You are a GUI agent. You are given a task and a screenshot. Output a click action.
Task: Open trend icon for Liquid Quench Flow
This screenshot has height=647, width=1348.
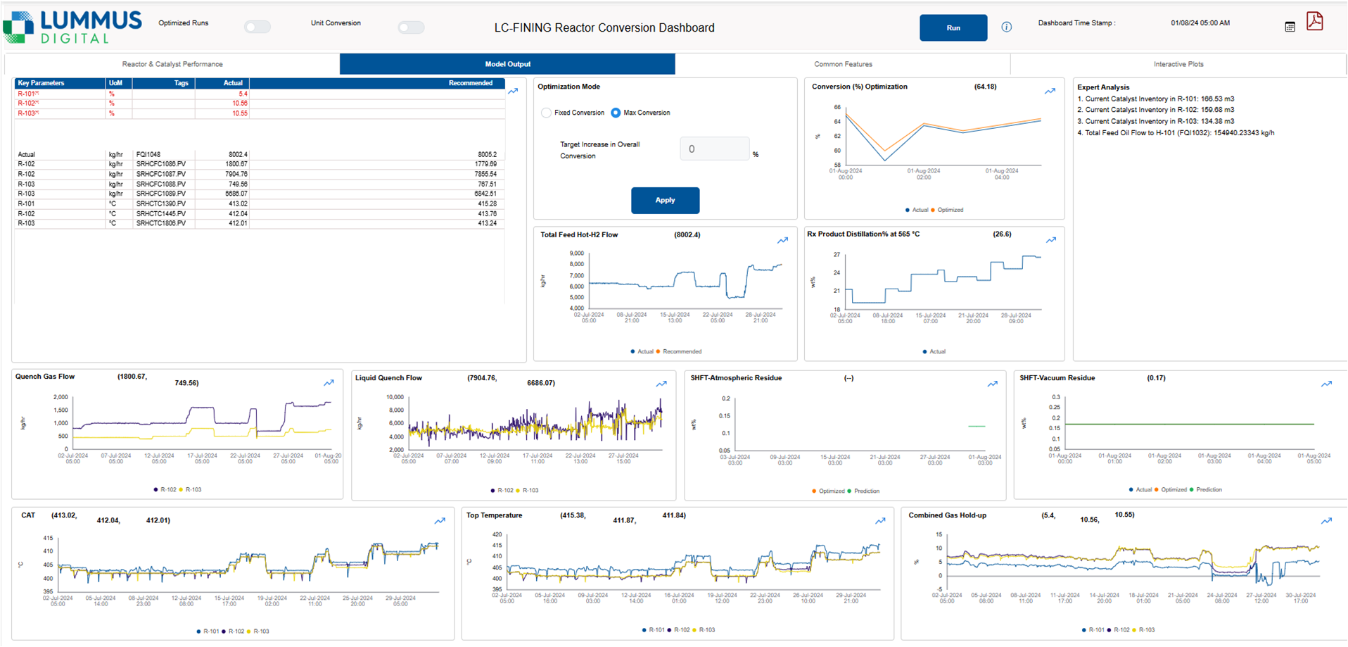(661, 384)
